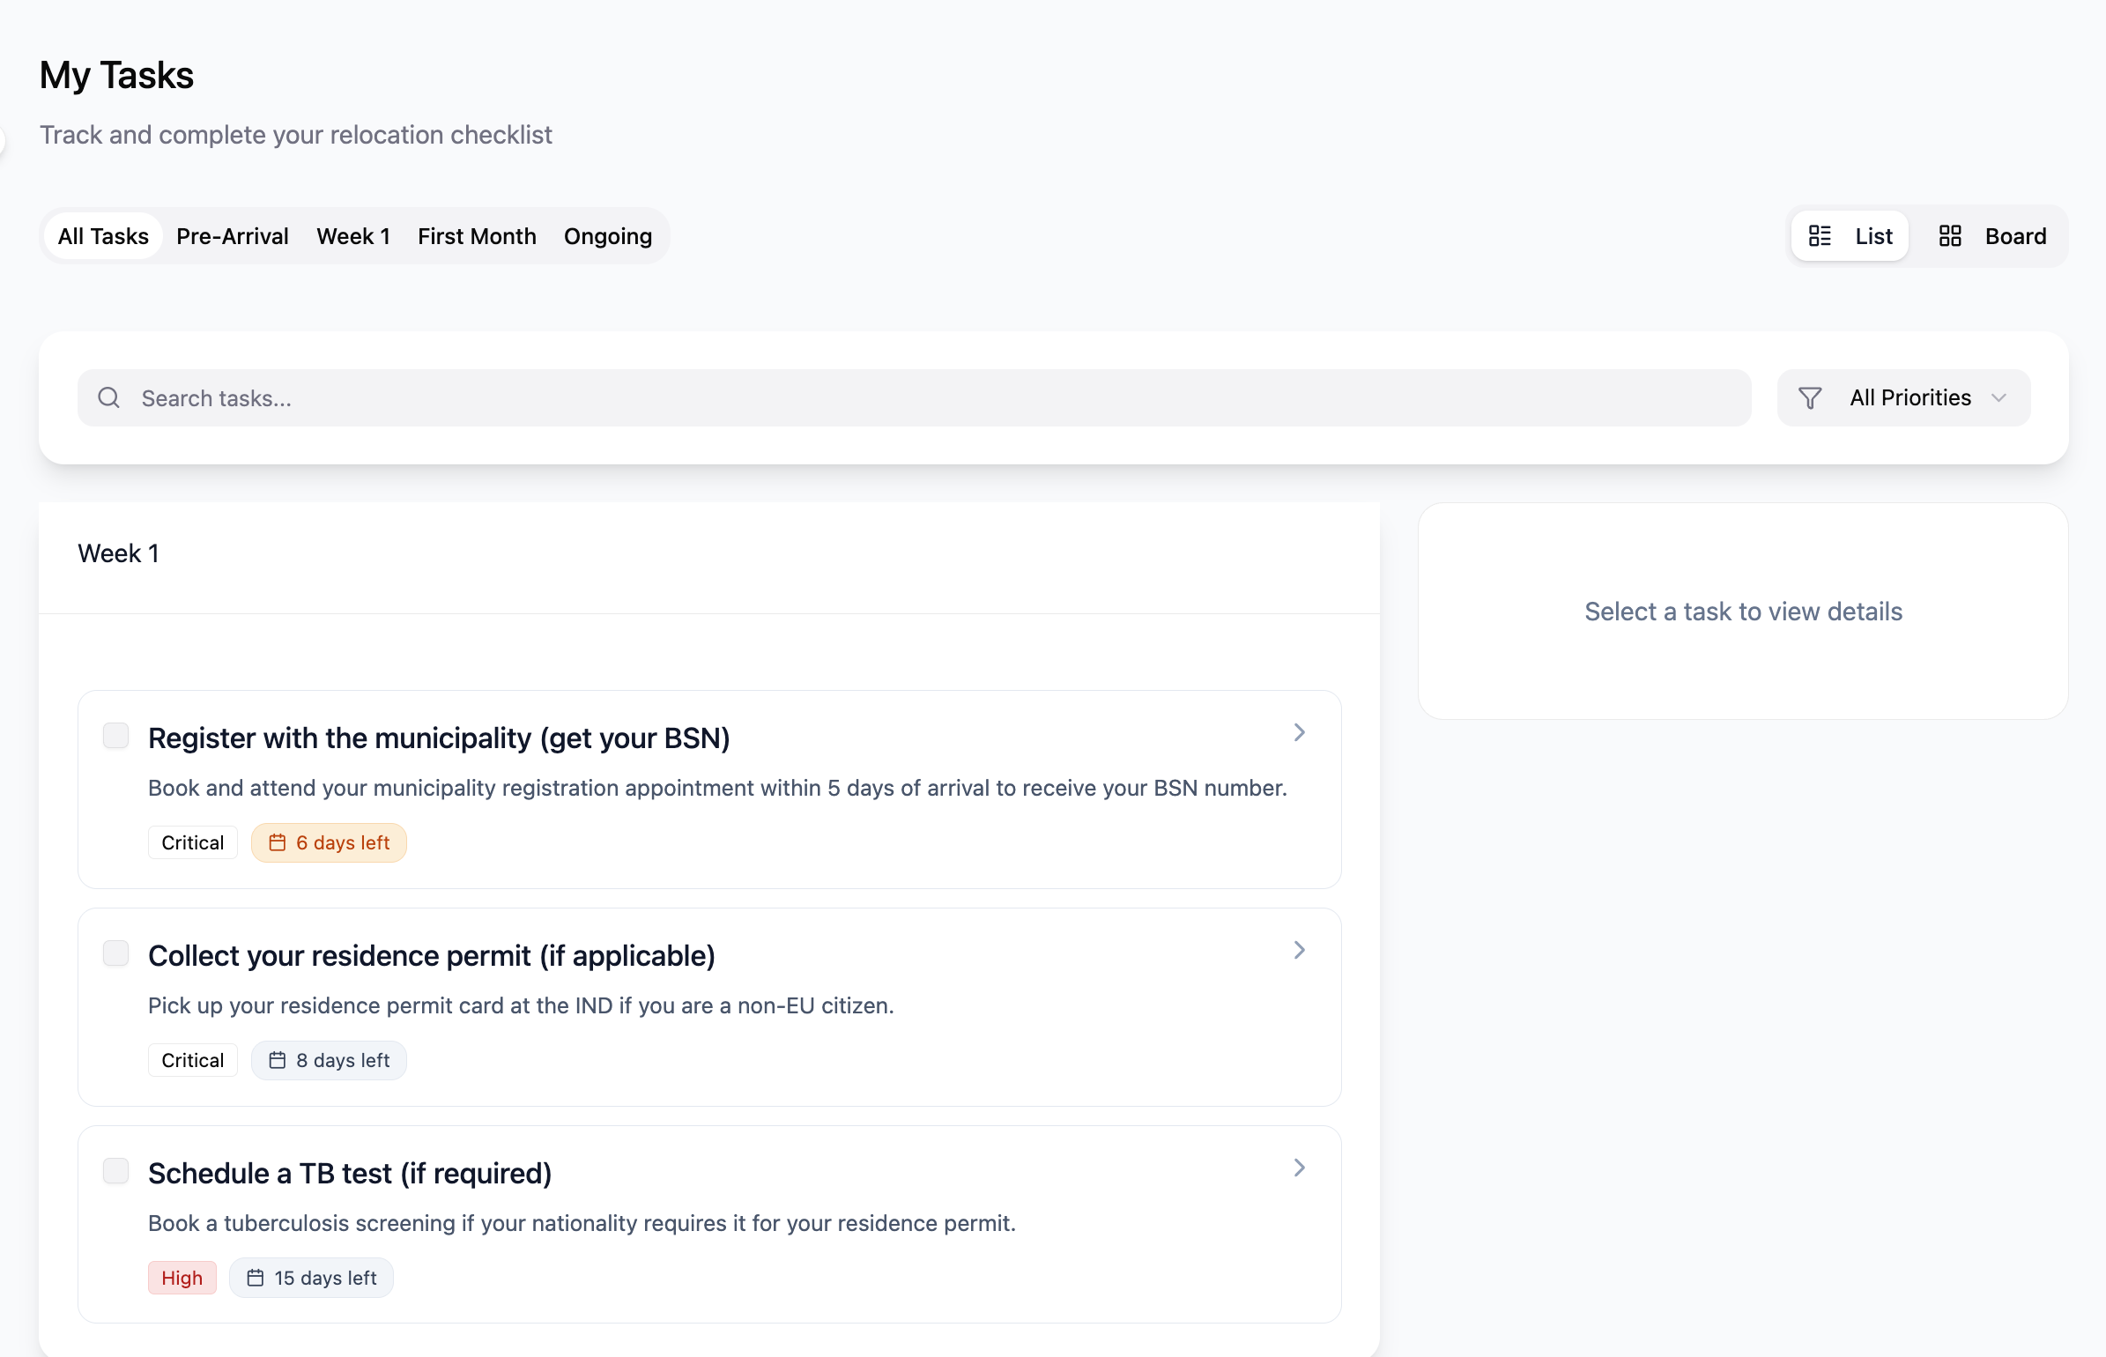Open details for the residence permit task
The width and height of the screenshot is (2106, 1357).
pyautogui.click(x=1299, y=949)
